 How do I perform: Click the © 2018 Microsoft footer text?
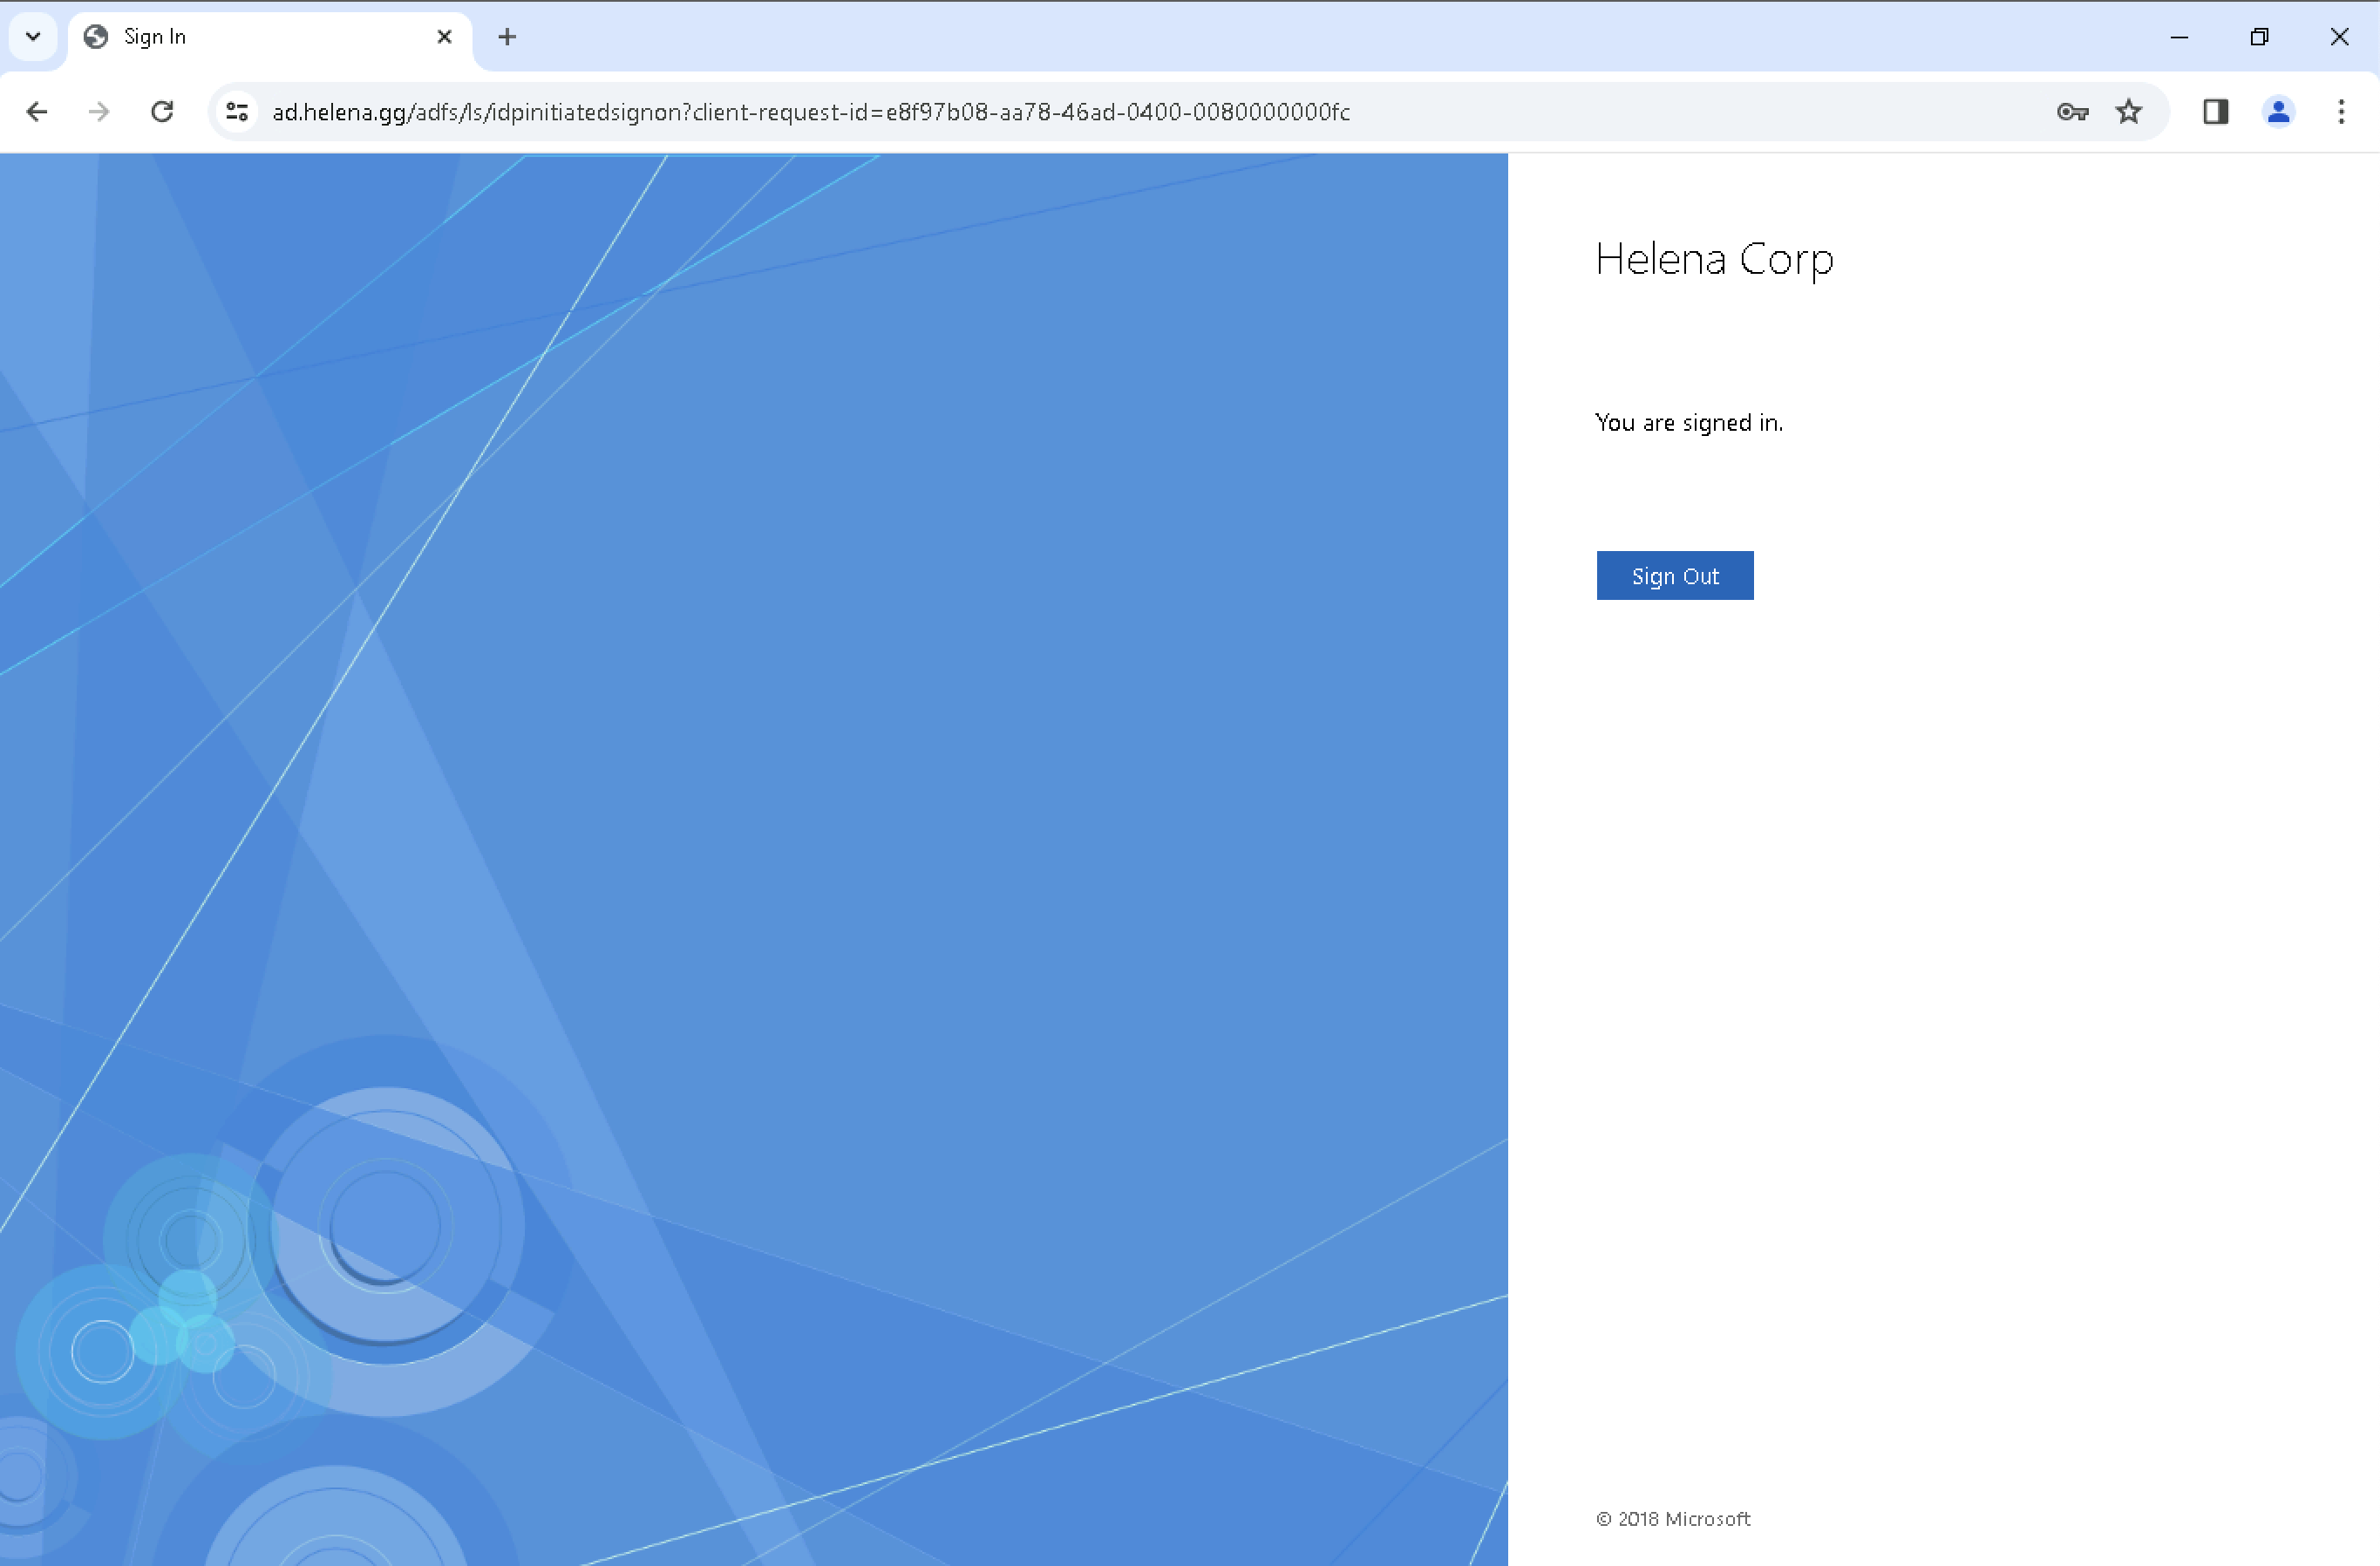coord(1673,1519)
